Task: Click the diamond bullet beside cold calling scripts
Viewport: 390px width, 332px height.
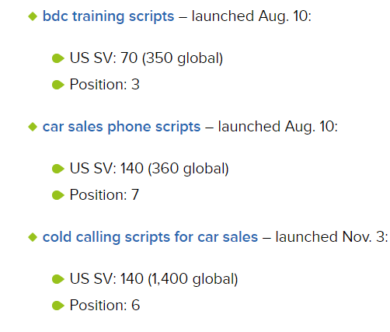Action: click(x=33, y=237)
